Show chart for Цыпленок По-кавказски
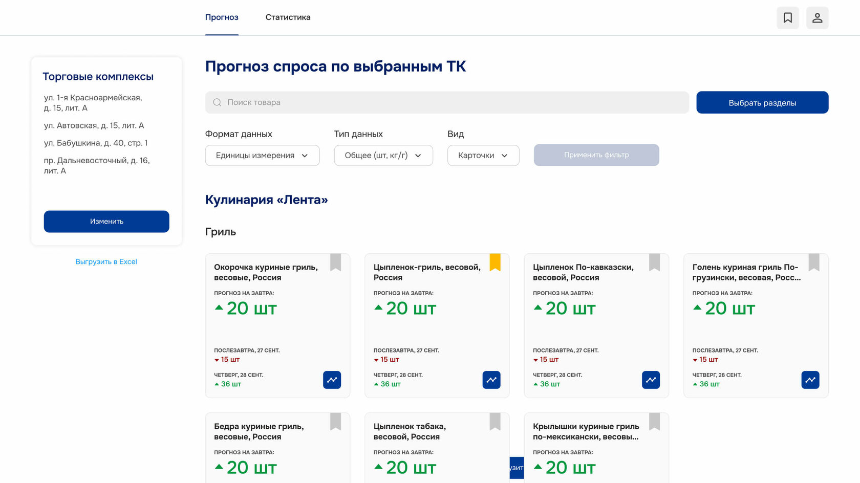Screen dimensions: 860x483 [x=651, y=380]
